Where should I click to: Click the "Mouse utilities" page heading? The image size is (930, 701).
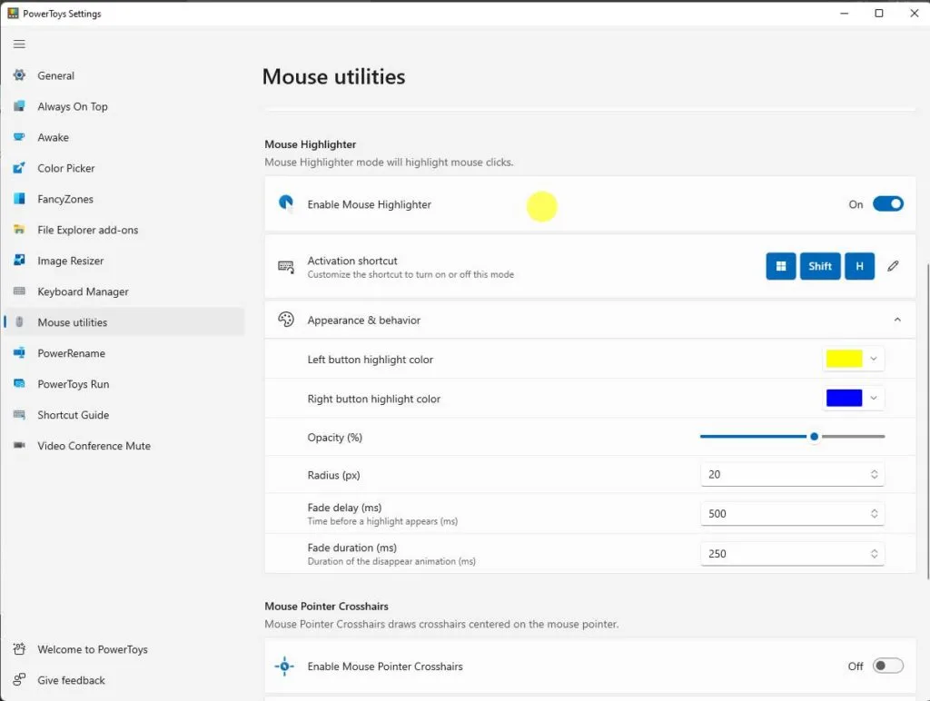[x=333, y=76]
